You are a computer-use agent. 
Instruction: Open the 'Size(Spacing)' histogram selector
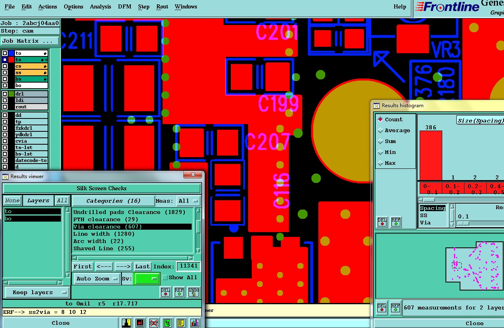tap(480, 120)
